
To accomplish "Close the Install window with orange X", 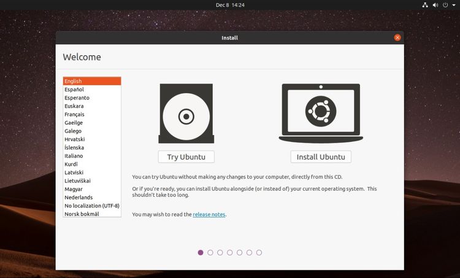I will [x=397, y=37].
